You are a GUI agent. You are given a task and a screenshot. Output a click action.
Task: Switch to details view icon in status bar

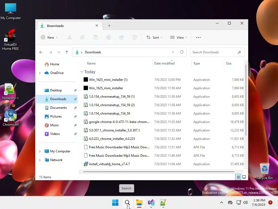pyautogui.click(x=238, y=177)
